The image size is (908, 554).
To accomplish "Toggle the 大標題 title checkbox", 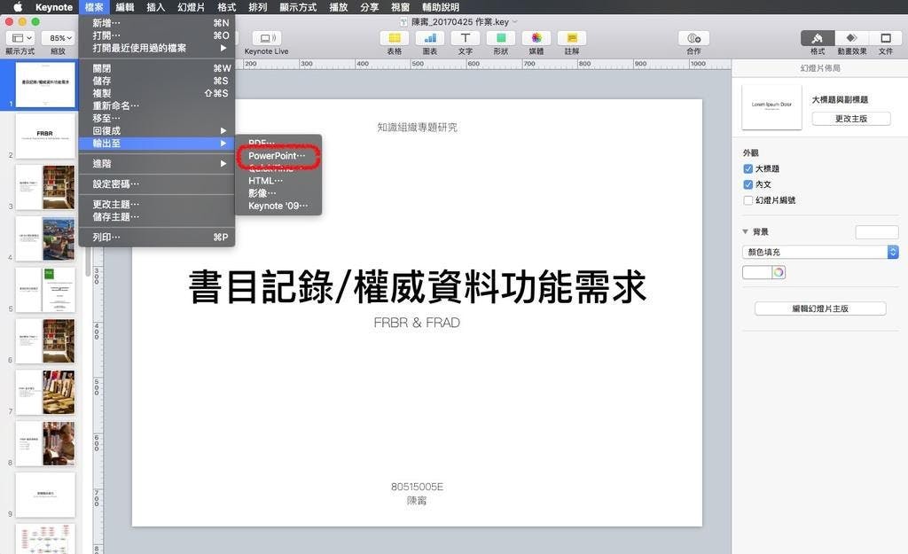I will pos(748,168).
